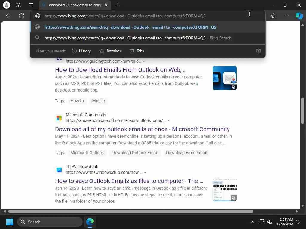This screenshot has width=306, height=229.
Task: Click the scroll up arrow
Action: point(302,25)
